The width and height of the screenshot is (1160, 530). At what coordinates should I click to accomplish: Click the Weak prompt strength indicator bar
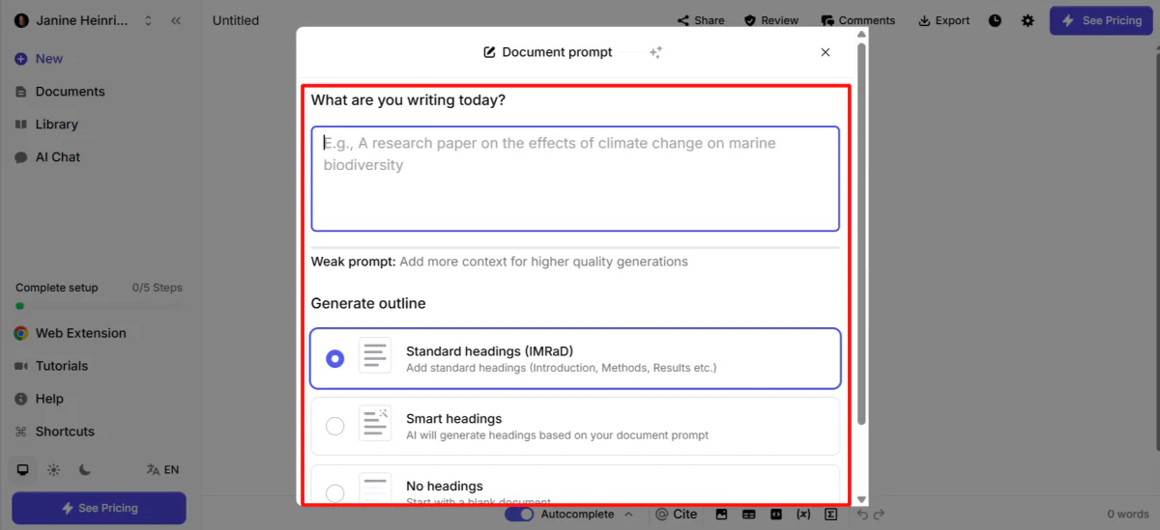coord(575,248)
